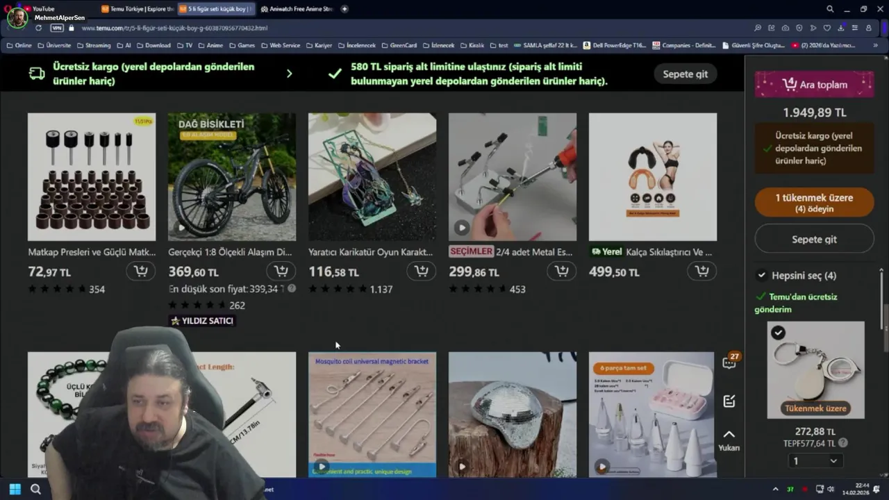Open the volume control in system tray
This screenshot has width=889, height=500.
831,489
